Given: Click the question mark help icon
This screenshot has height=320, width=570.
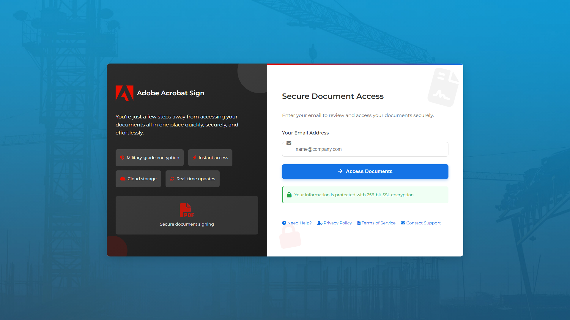Looking at the screenshot, I should [x=284, y=223].
